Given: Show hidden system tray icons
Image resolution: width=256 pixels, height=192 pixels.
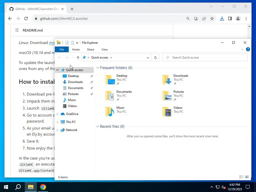Looking at the screenshot, I should (211, 187).
